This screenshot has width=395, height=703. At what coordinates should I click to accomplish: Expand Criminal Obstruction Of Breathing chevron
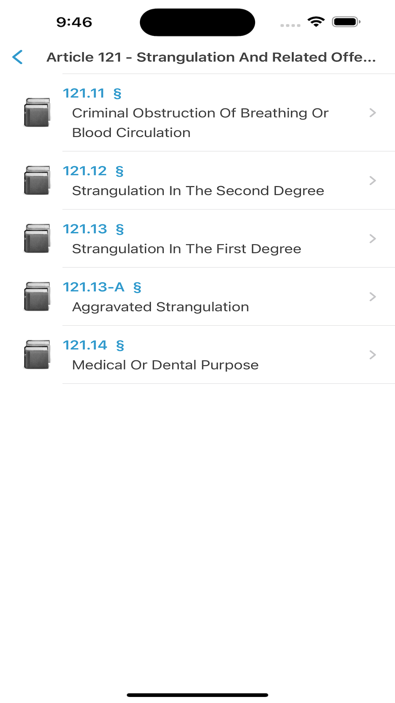373,113
